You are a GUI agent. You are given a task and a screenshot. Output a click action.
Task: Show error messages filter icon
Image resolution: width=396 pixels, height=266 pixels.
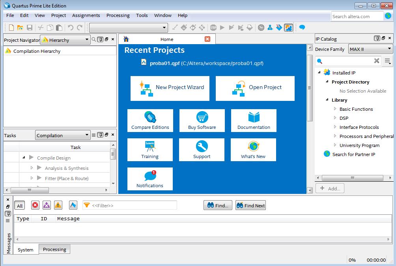tap(35, 205)
